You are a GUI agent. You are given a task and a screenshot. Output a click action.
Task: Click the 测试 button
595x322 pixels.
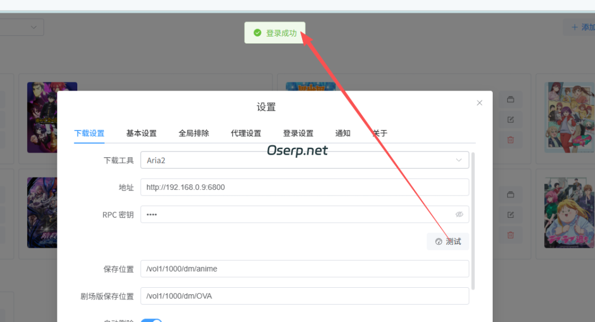(448, 242)
